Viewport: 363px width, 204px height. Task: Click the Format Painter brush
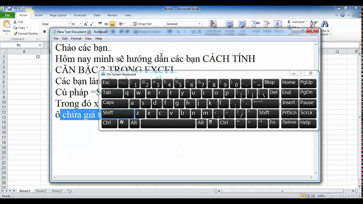15,33
